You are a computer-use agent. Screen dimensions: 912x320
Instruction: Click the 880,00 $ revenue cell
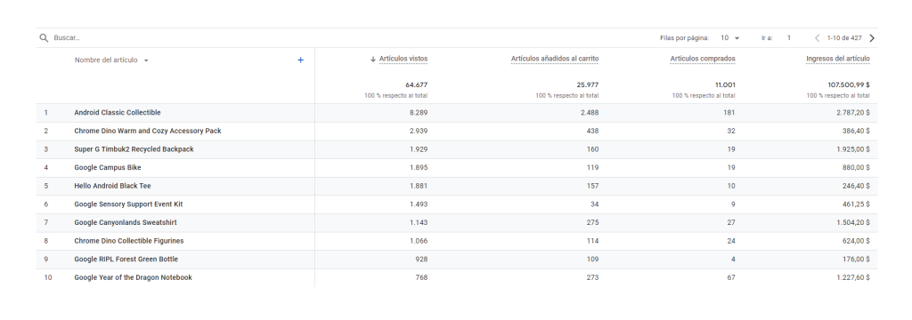pos(856,168)
